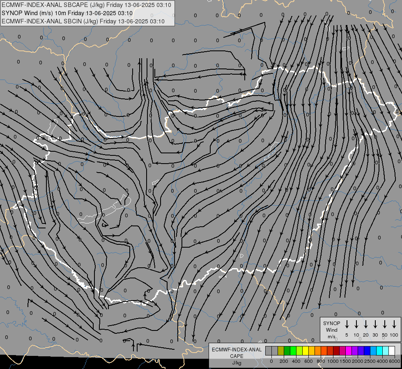Pick the violet CAPE swatch after 2000
This screenshot has height=369, width=402.
[361, 351]
